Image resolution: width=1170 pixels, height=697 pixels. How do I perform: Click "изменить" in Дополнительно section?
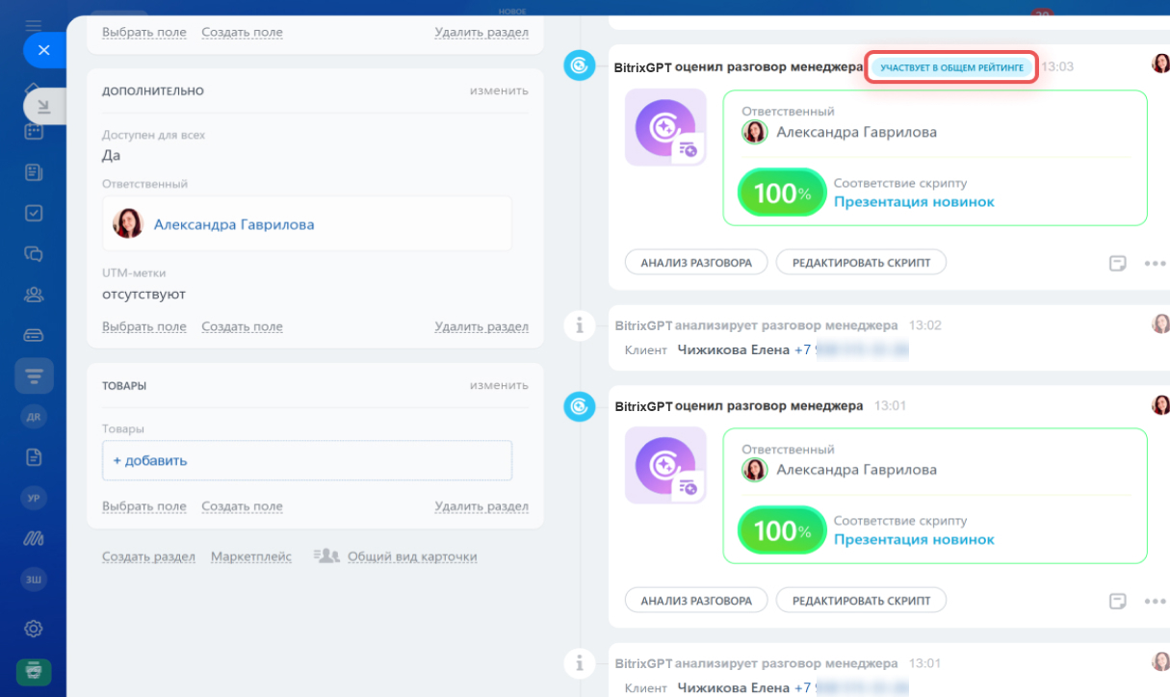pos(499,90)
